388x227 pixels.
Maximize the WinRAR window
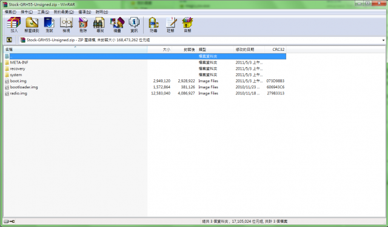(x=368, y=3)
